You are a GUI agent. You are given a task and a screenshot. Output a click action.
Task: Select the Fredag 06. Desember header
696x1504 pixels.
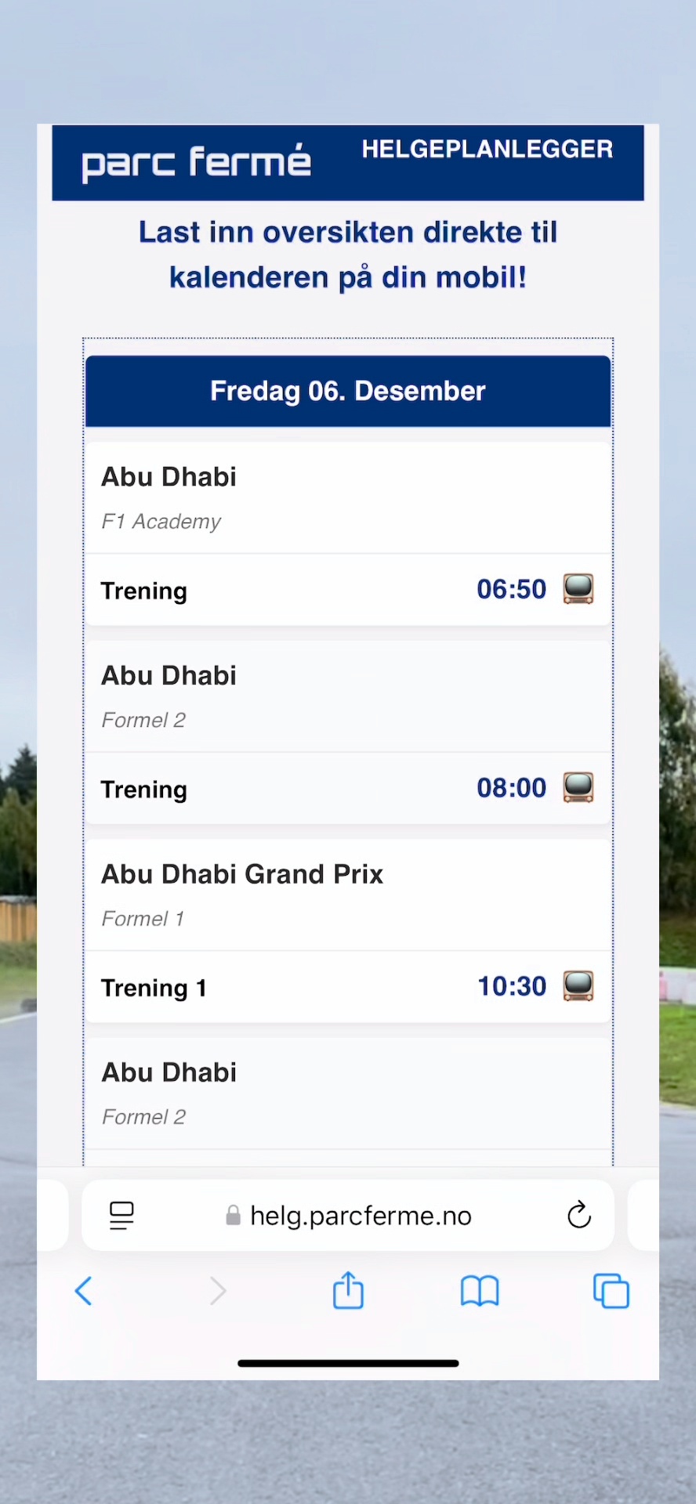(348, 391)
